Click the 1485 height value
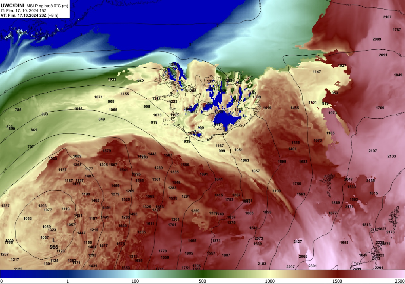Screen dimensions: 405x284 click(x=295, y=108)
